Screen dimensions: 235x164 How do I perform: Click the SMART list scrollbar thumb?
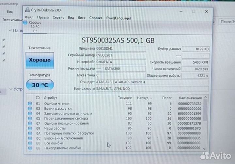(205, 110)
